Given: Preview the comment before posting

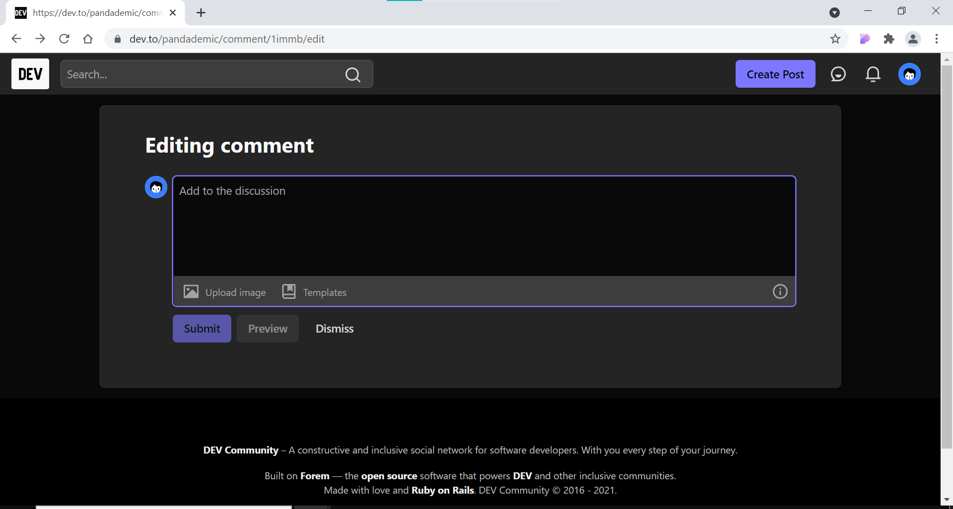Looking at the screenshot, I should [268, 328].
